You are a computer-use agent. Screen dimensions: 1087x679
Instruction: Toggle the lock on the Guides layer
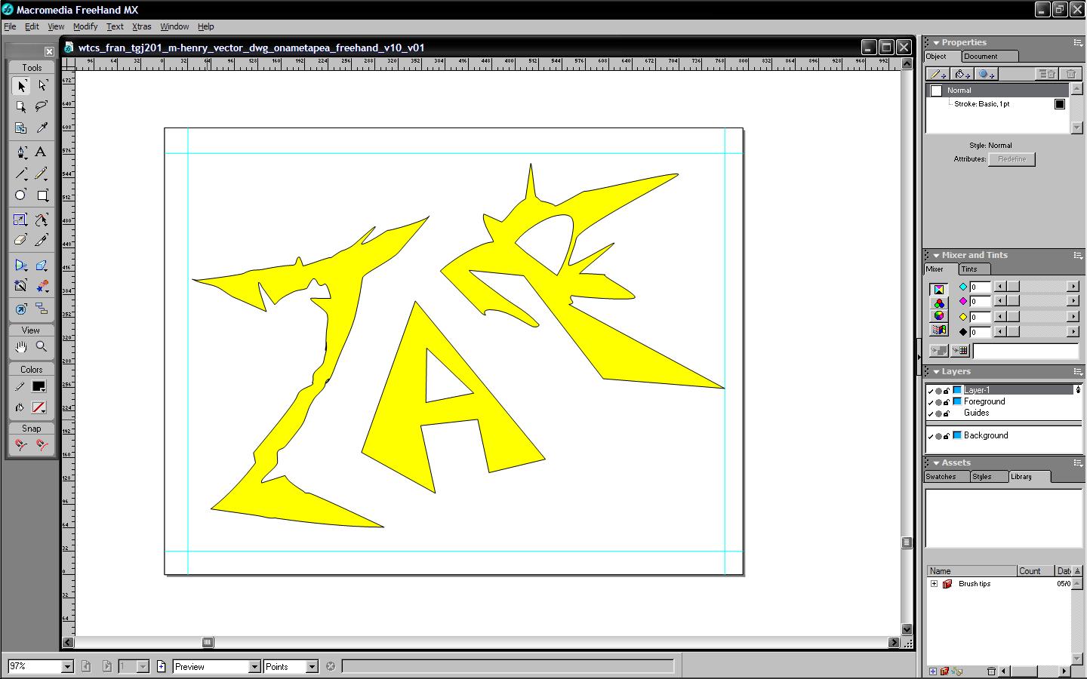947,413
